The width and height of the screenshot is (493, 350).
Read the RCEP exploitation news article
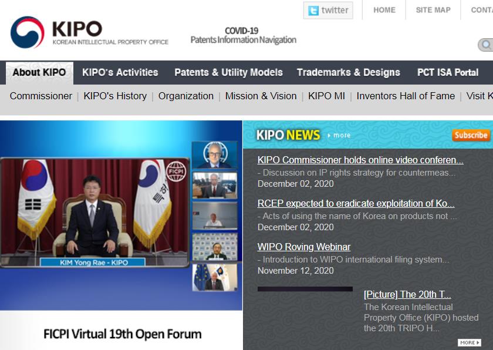tap(356, 203)
